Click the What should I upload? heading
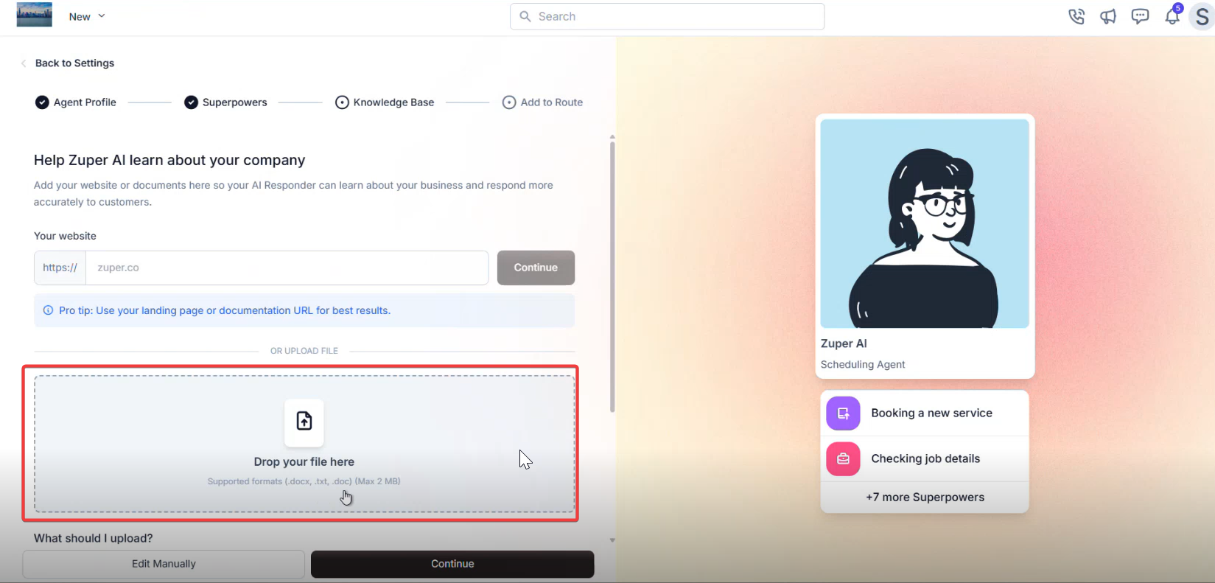Image resolution: width=1215 pixels, height=583 pixels. pyautogui.click(x=94, y=538)
